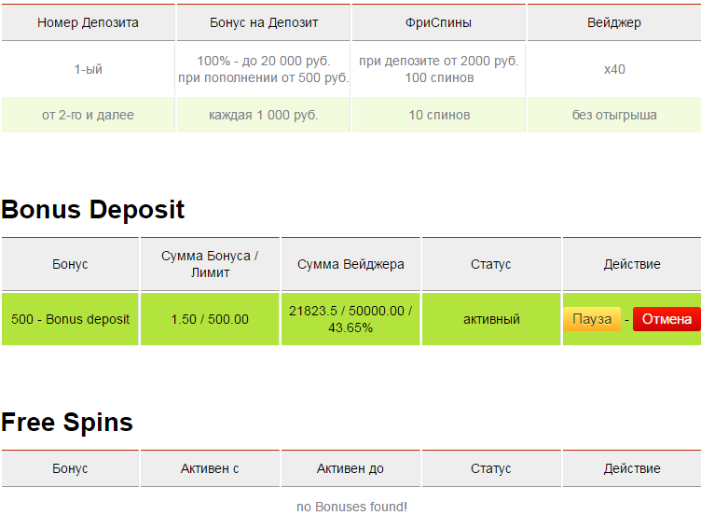Image resolution: width=701 pixels, height=529 pixels.
Task: Click the 500 - Bonus deposit cell
Action: coord(70,319)
